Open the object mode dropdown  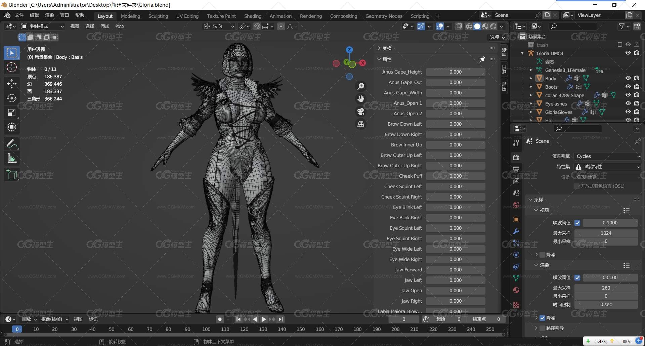(42, 26)
